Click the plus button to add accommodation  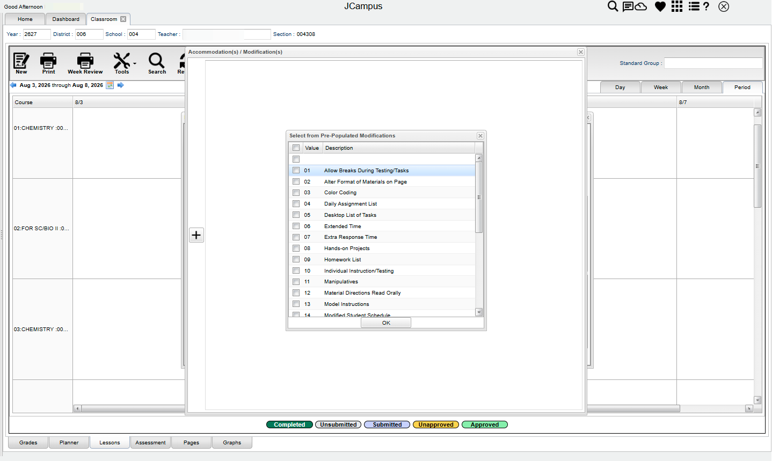tap(196, 235)
